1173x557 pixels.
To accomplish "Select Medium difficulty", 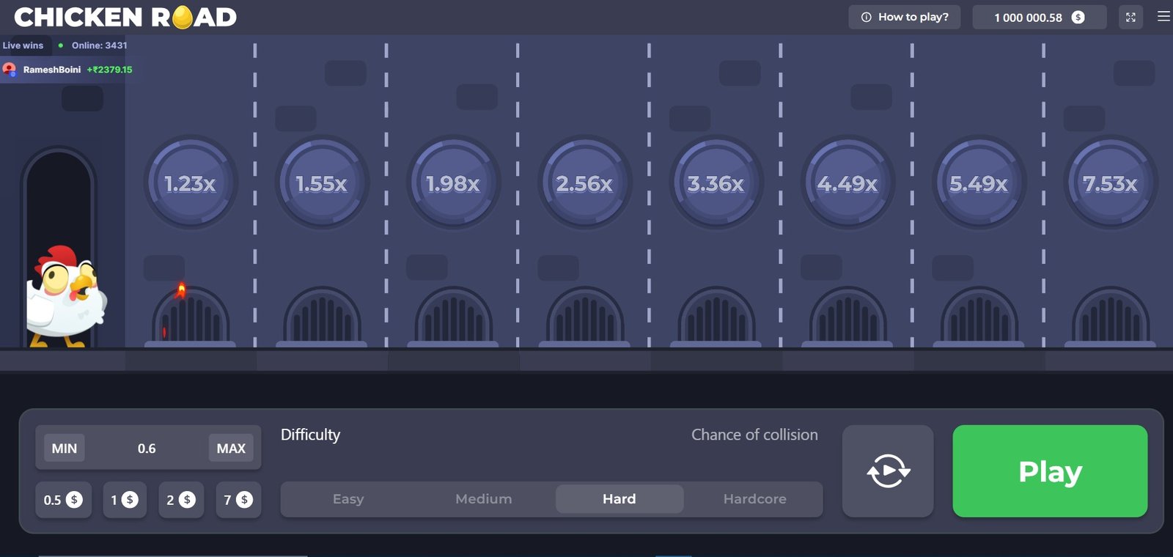I will [x=483, y=499].
